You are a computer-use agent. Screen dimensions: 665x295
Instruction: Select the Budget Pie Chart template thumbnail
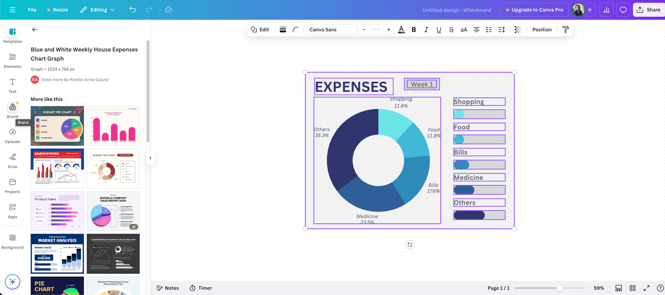[57, 126]
